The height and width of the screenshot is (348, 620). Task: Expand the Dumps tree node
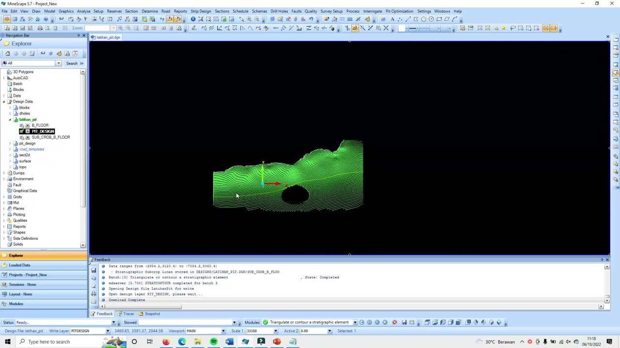pyautogui.click(x=4, y=173)
